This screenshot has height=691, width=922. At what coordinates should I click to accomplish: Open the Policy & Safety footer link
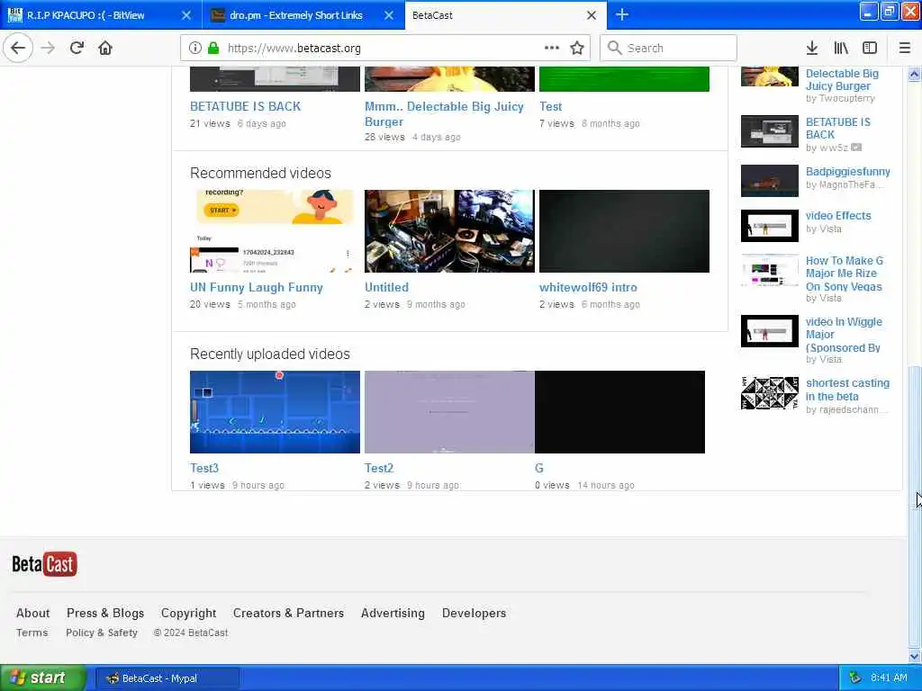pyautogui.click(x=102, y=633)
